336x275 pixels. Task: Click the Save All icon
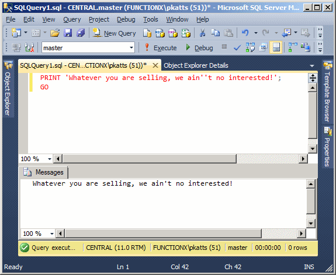[81, 33]
